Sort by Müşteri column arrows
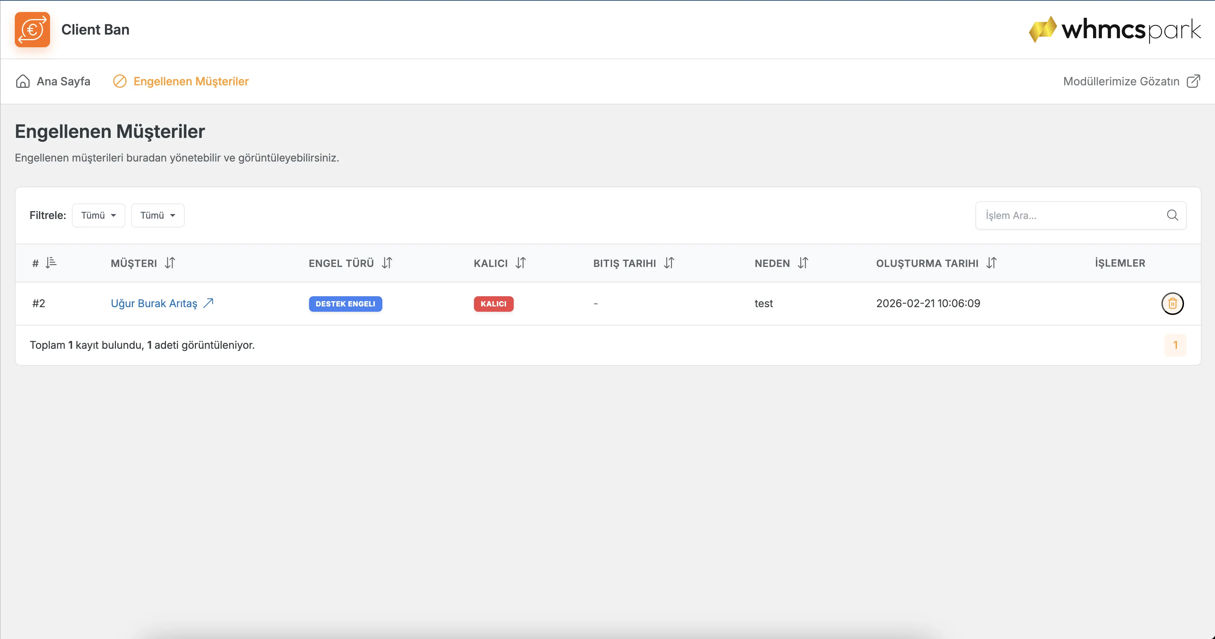 point(170,263)
